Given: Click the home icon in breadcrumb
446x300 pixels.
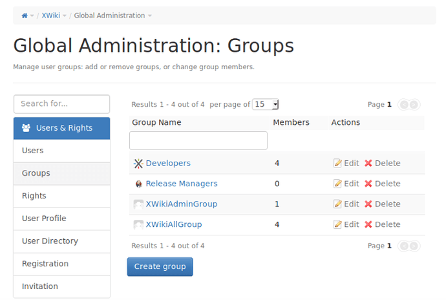Looking at the screenshot, I should [x=25, y=16].
